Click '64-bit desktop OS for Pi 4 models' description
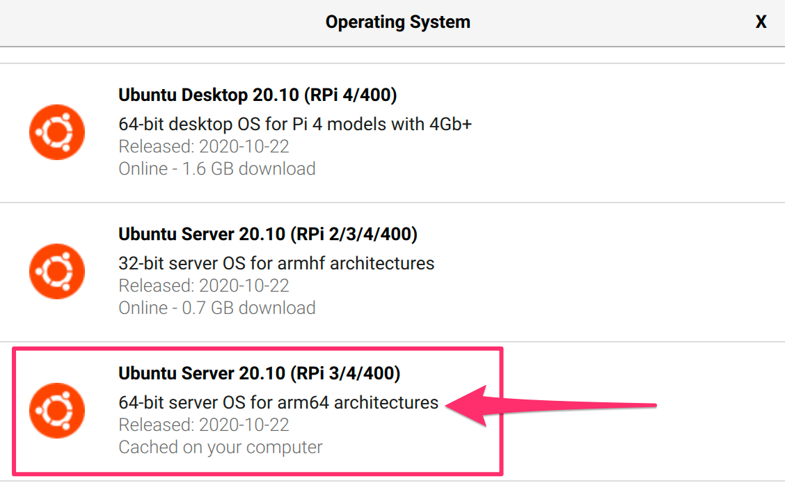Screen dimensions: 785x490 coord(295,124)
